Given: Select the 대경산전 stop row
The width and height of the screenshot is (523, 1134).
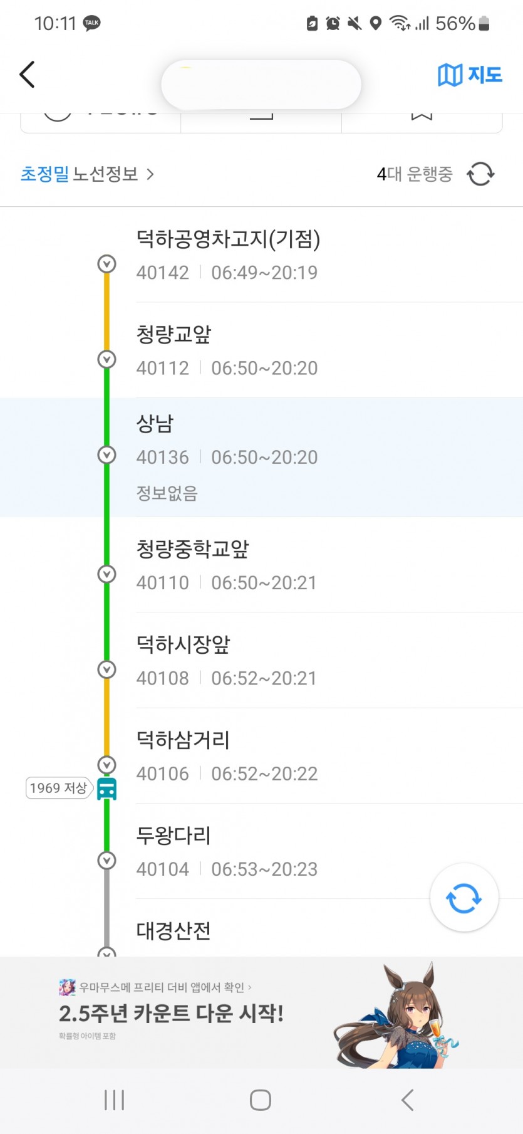Looking at the screenshot, I should (251, 931).
